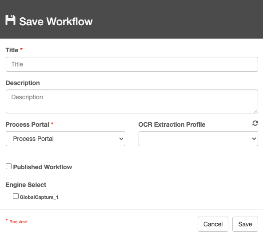
Task: Enable the Published Workflow checkbox
Action: [8, 167]
